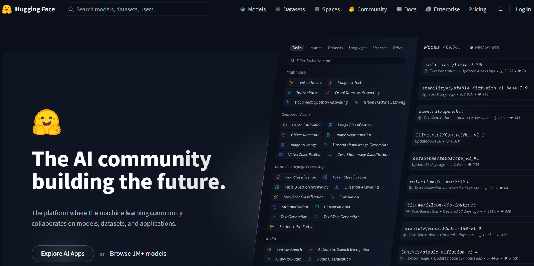Select the Conversational task icon
Image resolution: width=534 pixels, height=266 pixels.
[317, 207]
